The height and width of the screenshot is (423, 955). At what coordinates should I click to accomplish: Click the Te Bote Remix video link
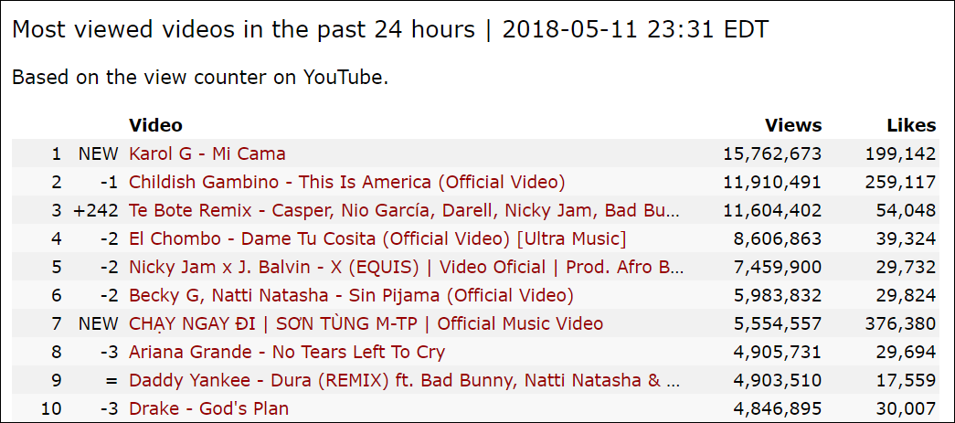point(405,211)
